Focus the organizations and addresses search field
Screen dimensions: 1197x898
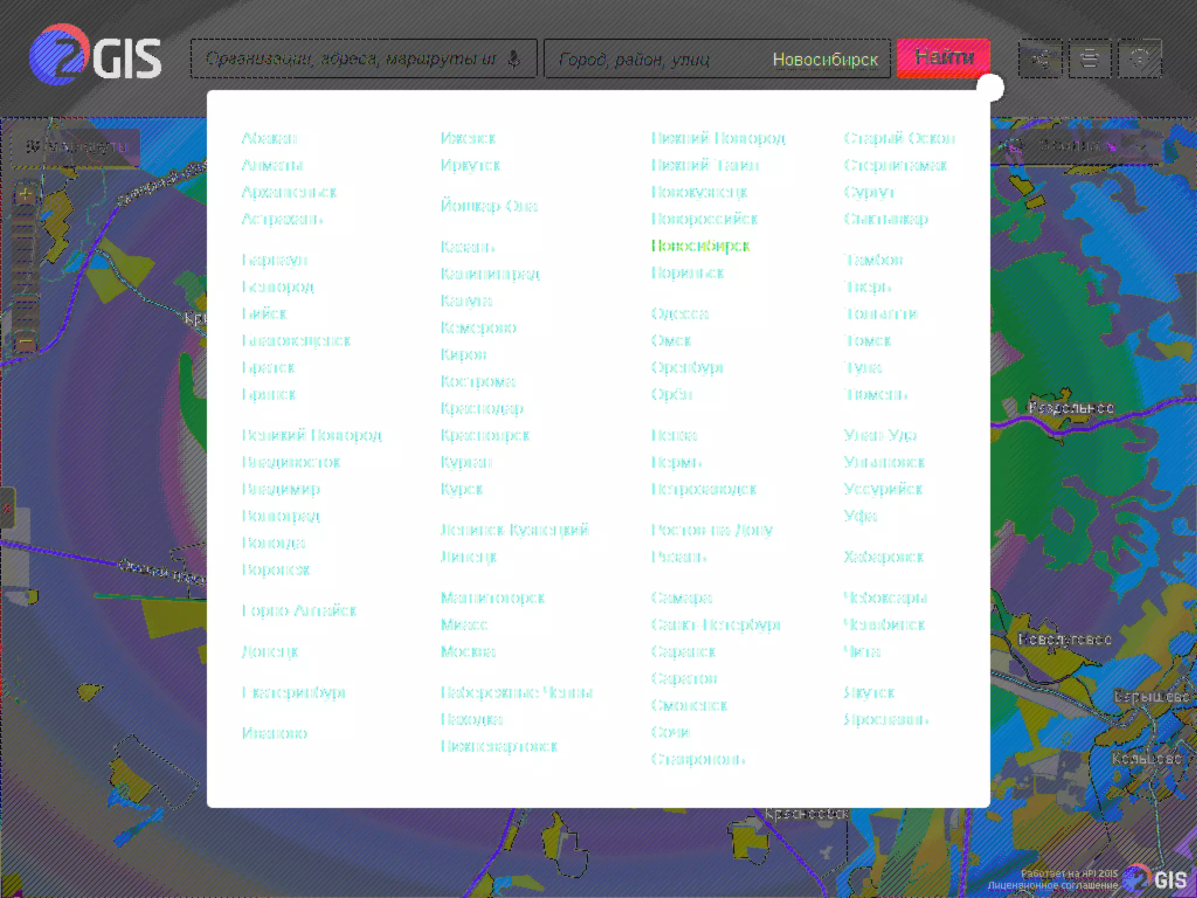pyautogui.click(x=351, y=59)
